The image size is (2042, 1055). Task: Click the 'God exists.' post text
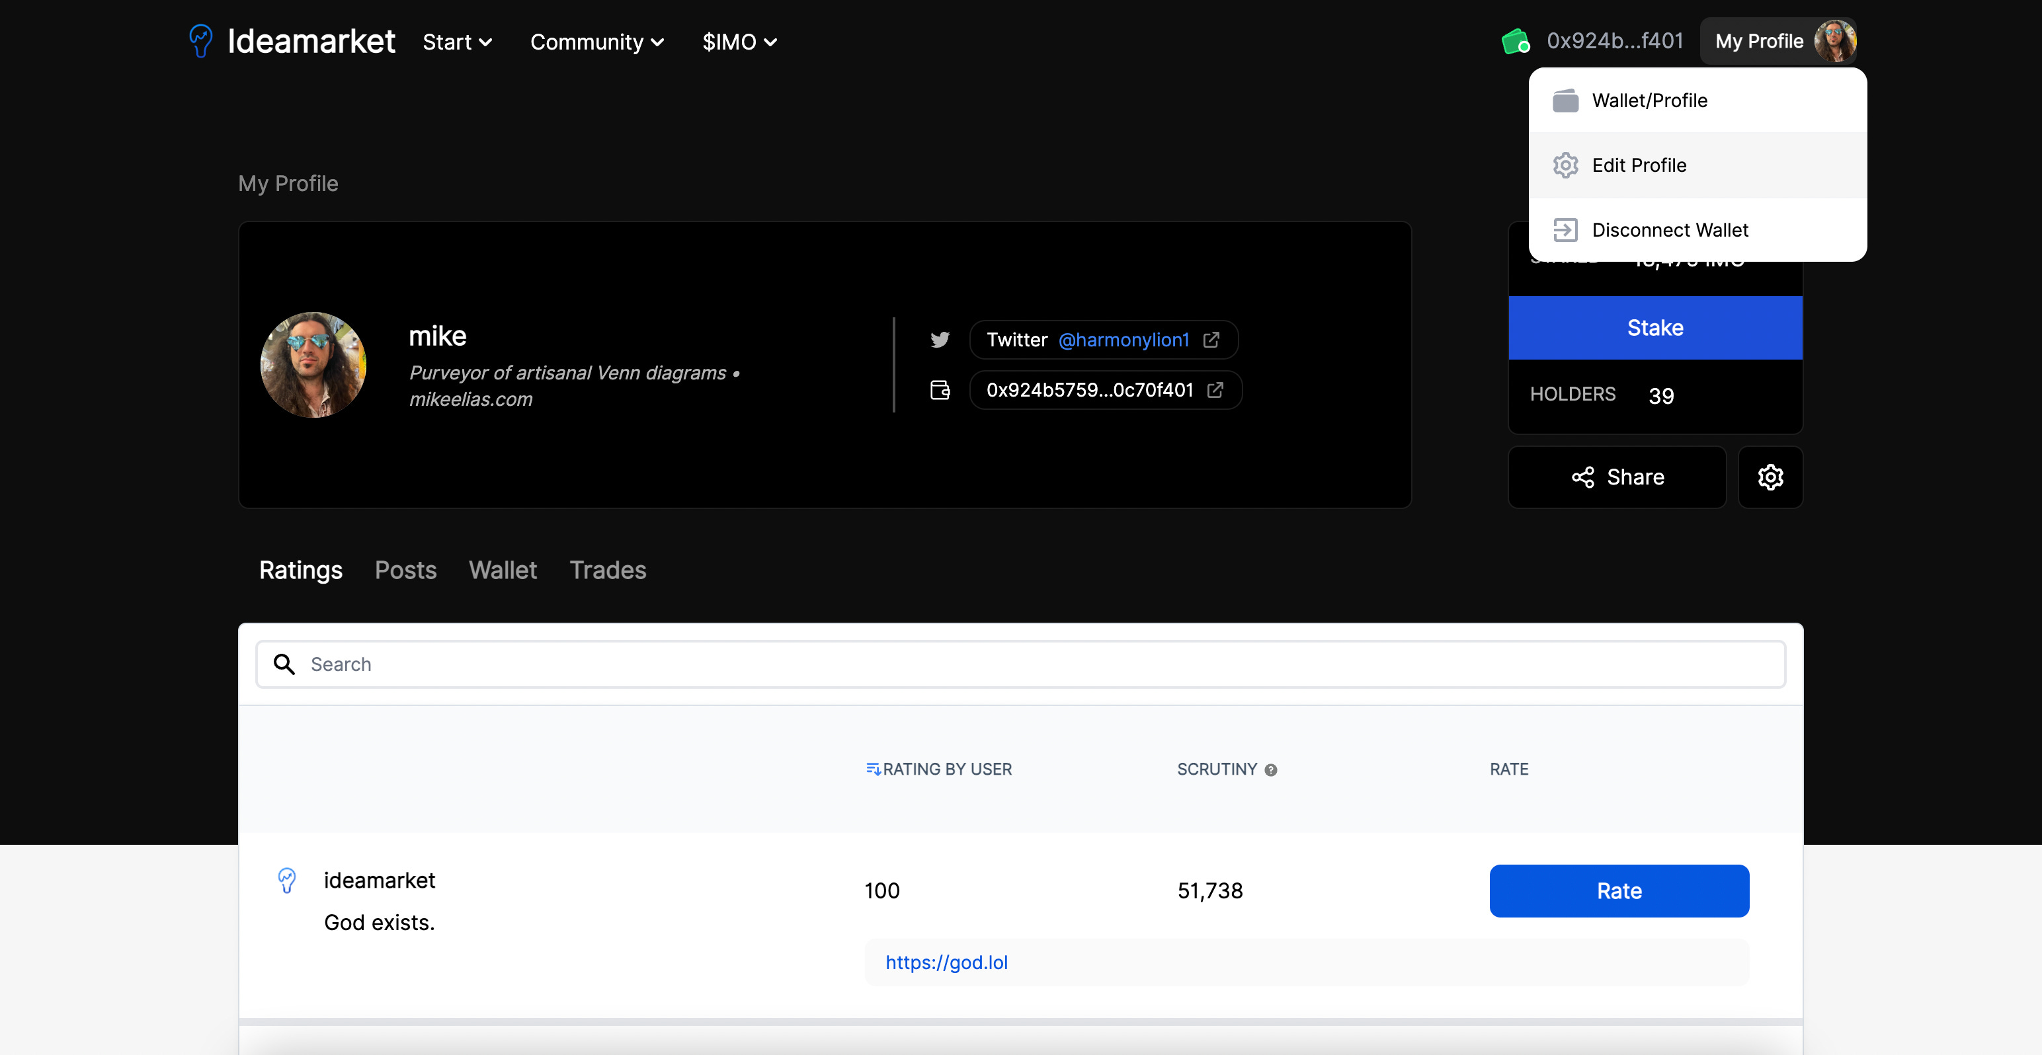pos(380,923)
